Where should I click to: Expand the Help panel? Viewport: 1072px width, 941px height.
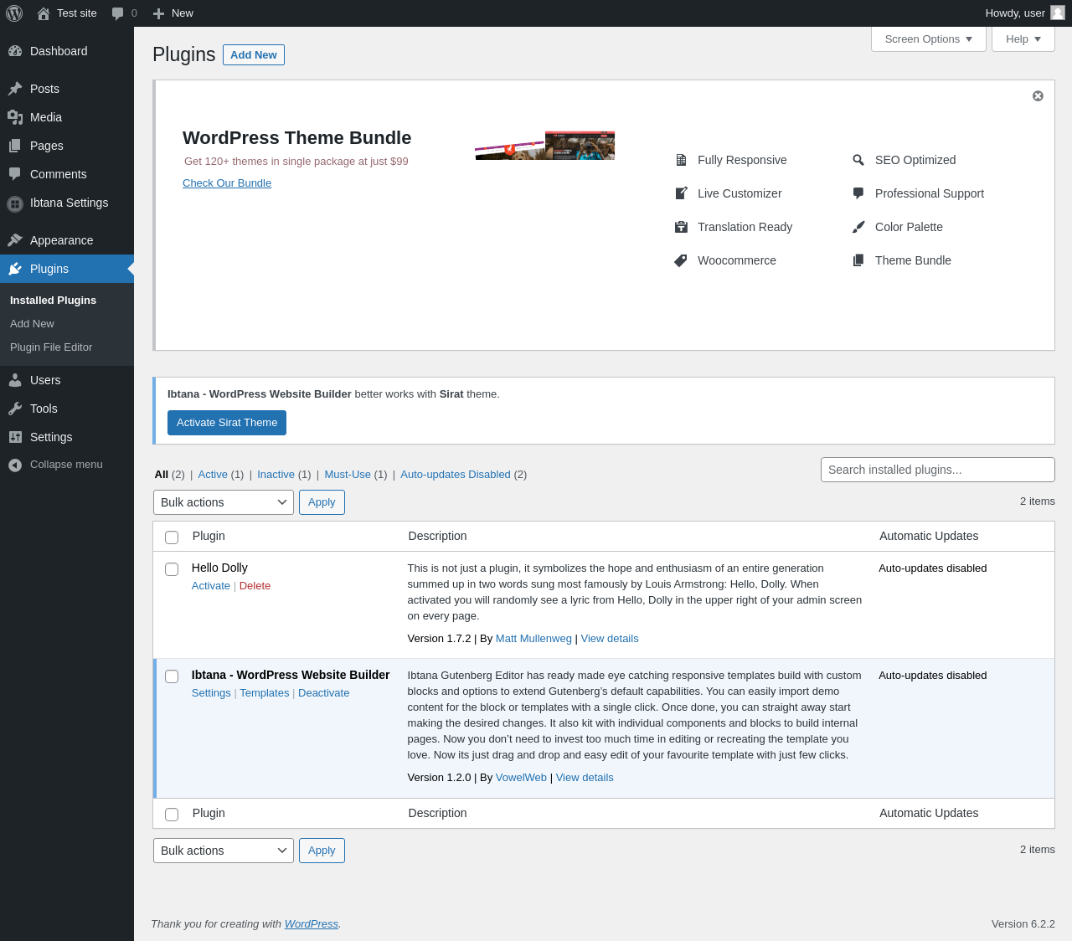1023,39
